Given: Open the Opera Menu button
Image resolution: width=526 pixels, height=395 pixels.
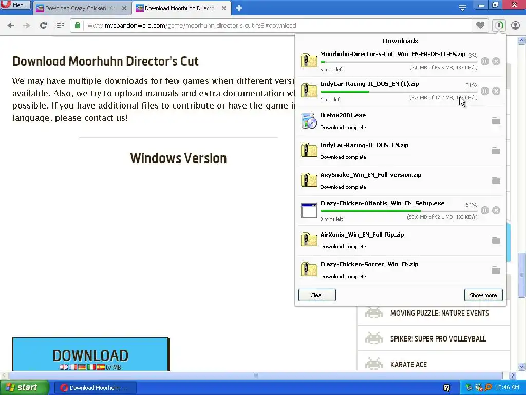Looking at the screenshot, I should click(x=15, y=5).
